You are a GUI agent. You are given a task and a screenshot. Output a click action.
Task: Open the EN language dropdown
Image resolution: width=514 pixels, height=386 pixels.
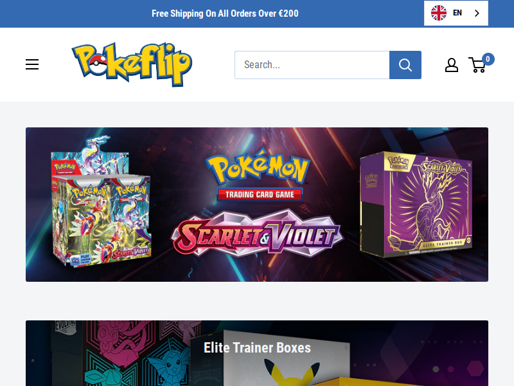point(456,13)
